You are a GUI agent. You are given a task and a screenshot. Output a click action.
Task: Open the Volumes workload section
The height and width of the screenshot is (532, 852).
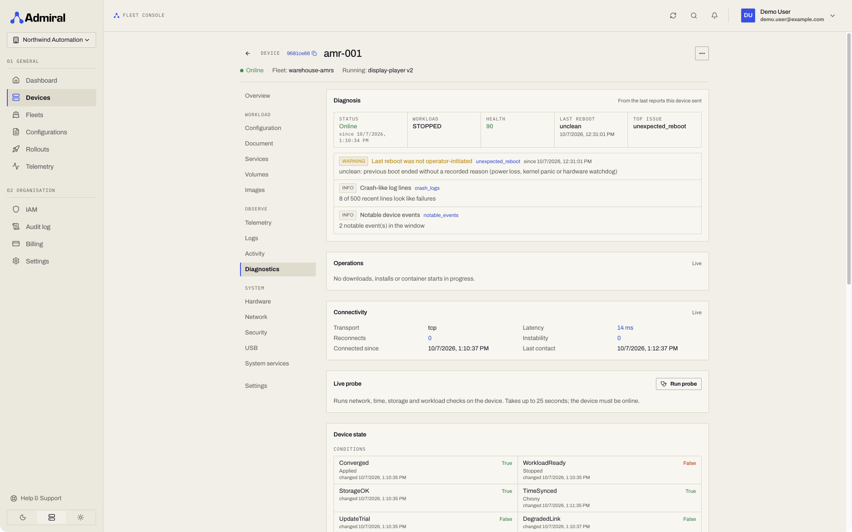(278, 174)
